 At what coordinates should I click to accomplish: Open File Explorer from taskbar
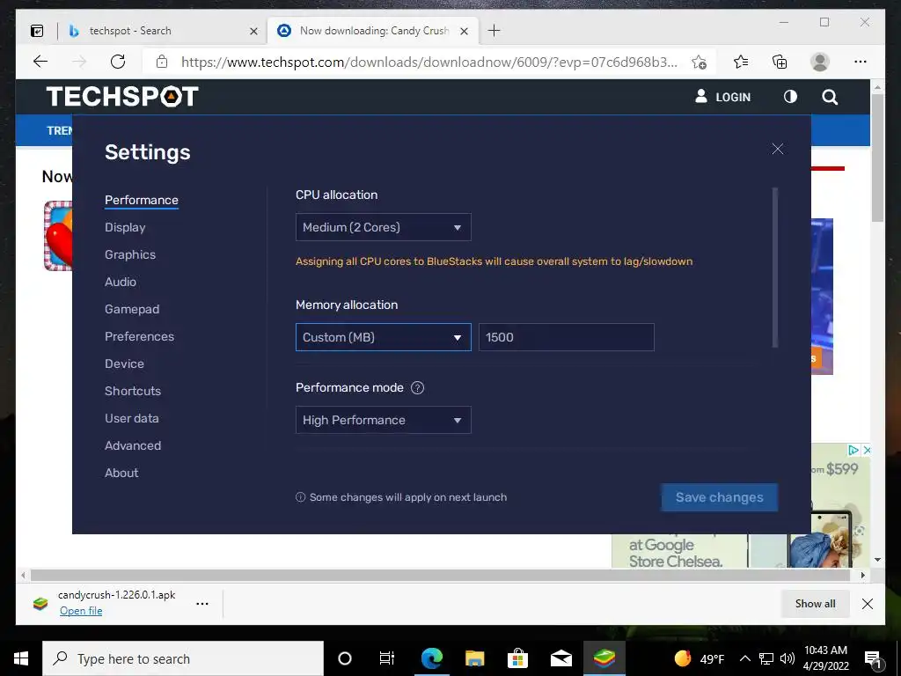(474, 658)
